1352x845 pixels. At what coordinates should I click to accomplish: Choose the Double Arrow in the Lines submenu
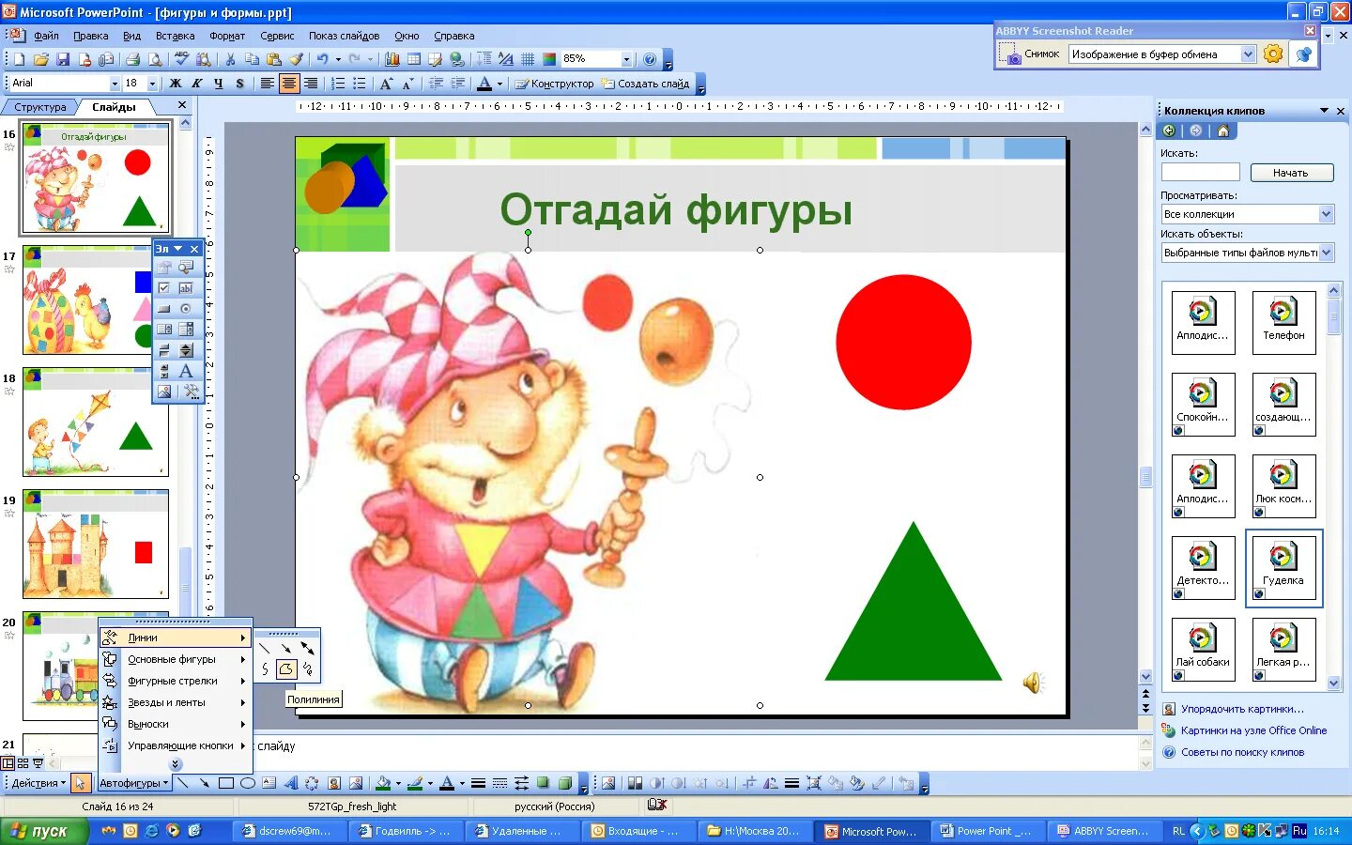pos(307,648)
